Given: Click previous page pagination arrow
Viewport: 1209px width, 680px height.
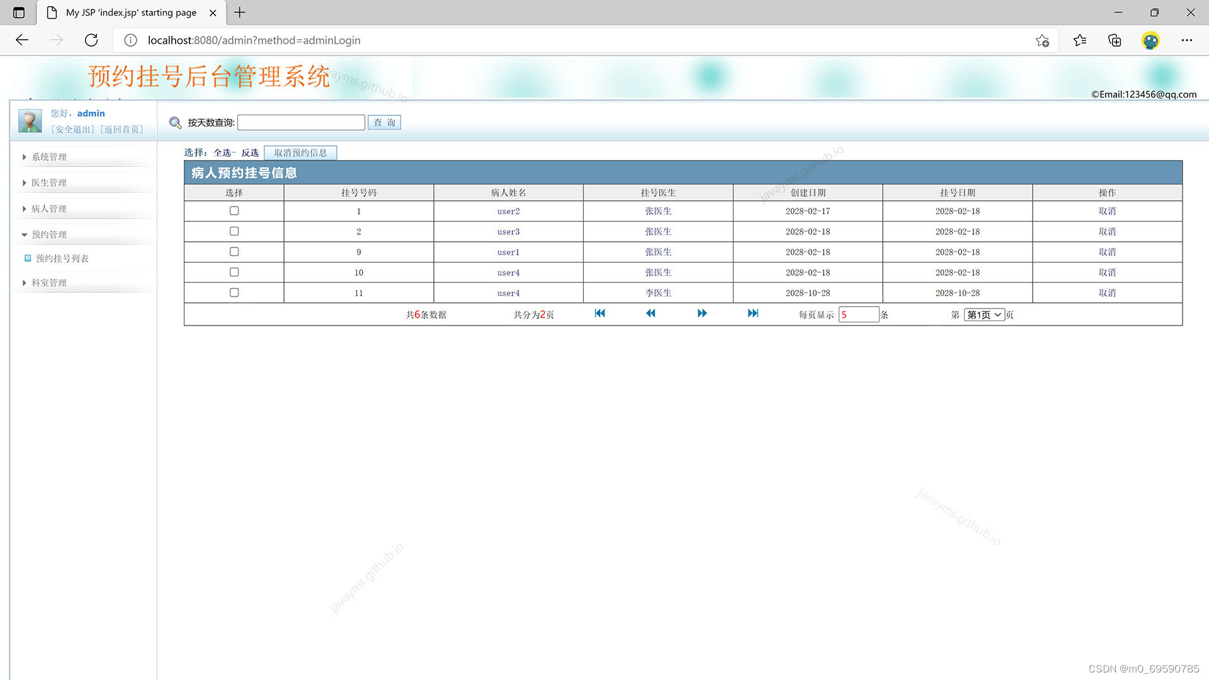Looking at the screenshot, I should click(650, 314).
